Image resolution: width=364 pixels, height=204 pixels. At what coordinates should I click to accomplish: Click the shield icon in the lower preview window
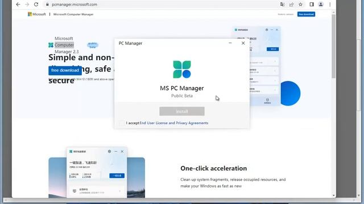point(75,191)
